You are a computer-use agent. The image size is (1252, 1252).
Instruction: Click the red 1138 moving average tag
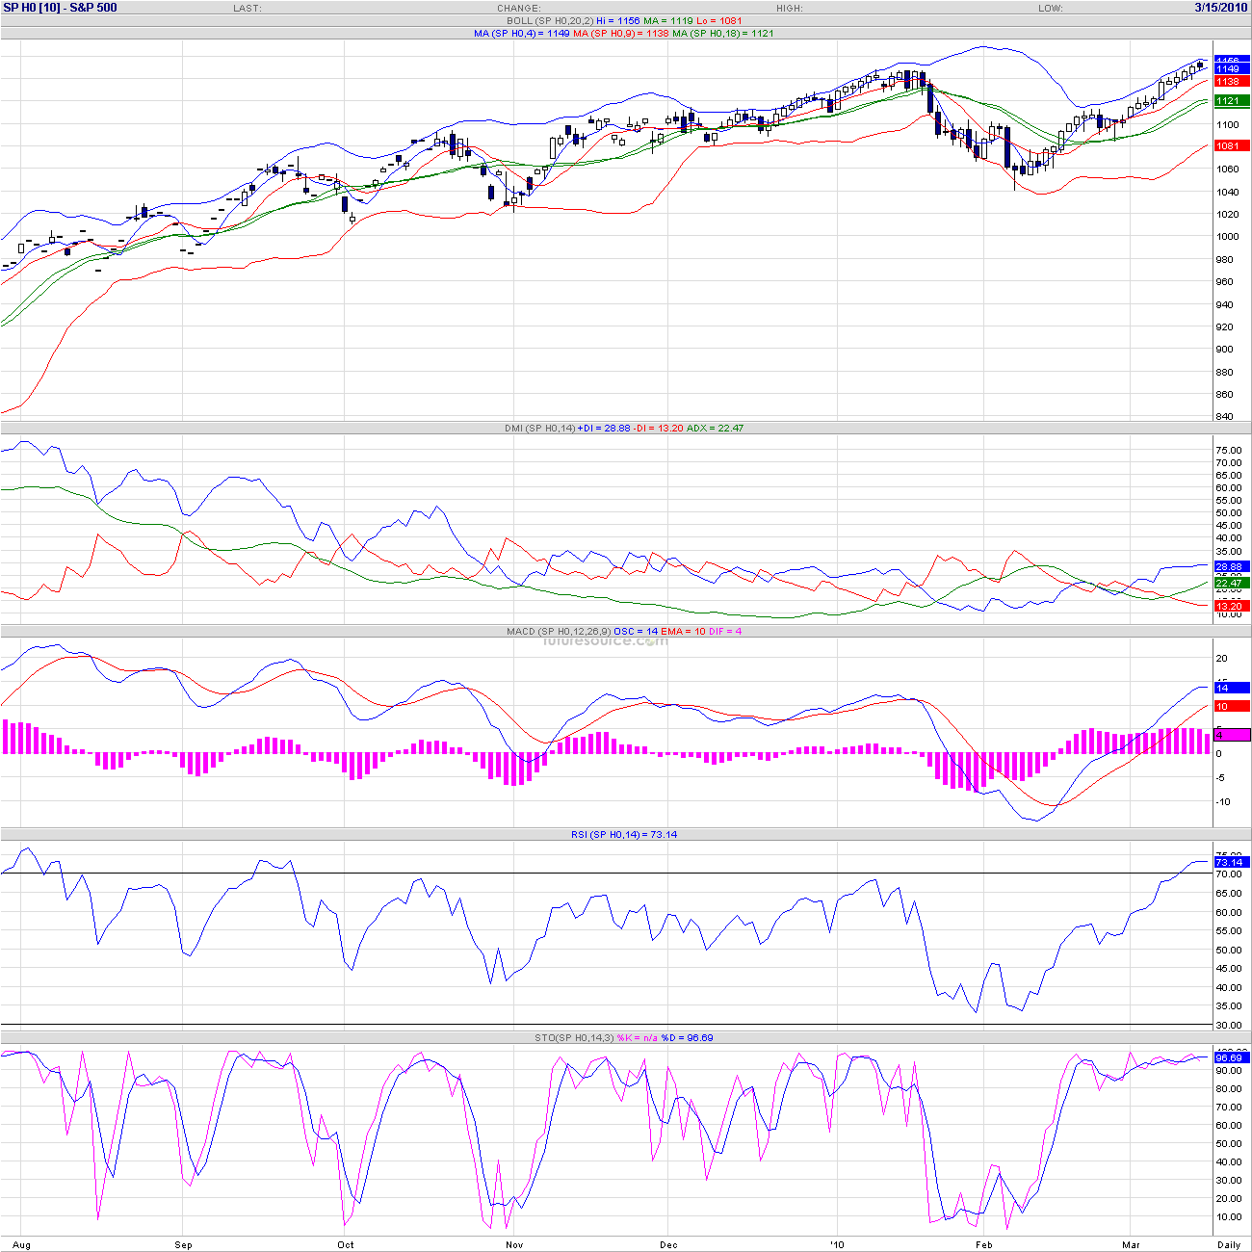1231,82
